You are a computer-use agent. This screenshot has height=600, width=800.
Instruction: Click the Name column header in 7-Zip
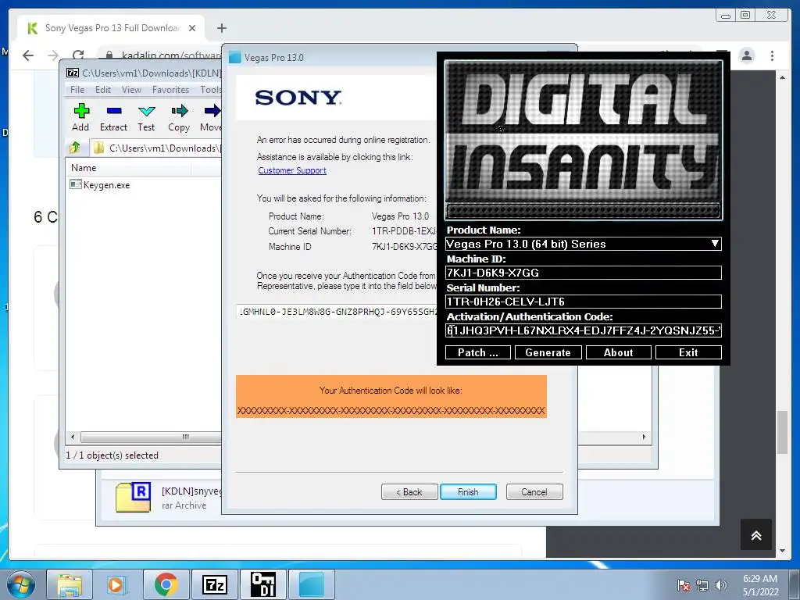click(x=84, y=168)
